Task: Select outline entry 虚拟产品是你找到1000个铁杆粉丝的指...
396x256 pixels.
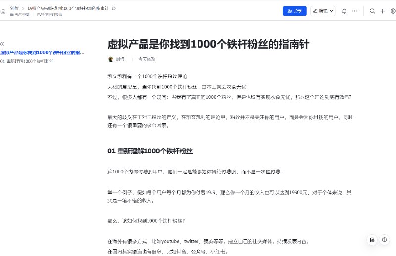Action: click(x=43, y=52)
